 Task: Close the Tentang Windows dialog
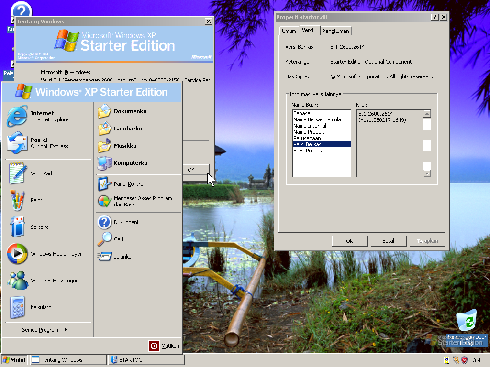coord(209,21)
